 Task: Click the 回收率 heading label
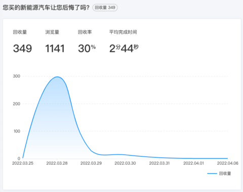pos(85,32)
